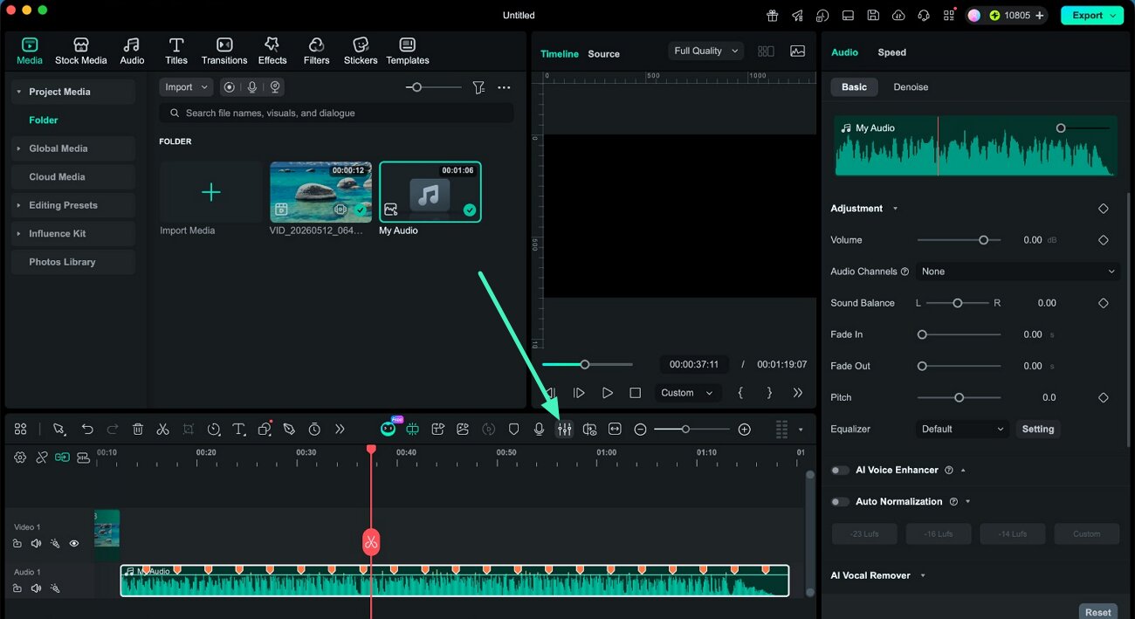Open the Custom aspect dropdown below preview
Viewport: 1135px width, 619px height.
point(687,393)
